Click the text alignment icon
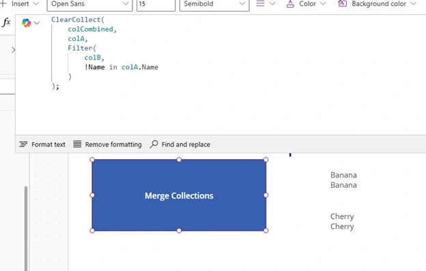The width and height of the screenshot is (426, 271). coord(260,3)
